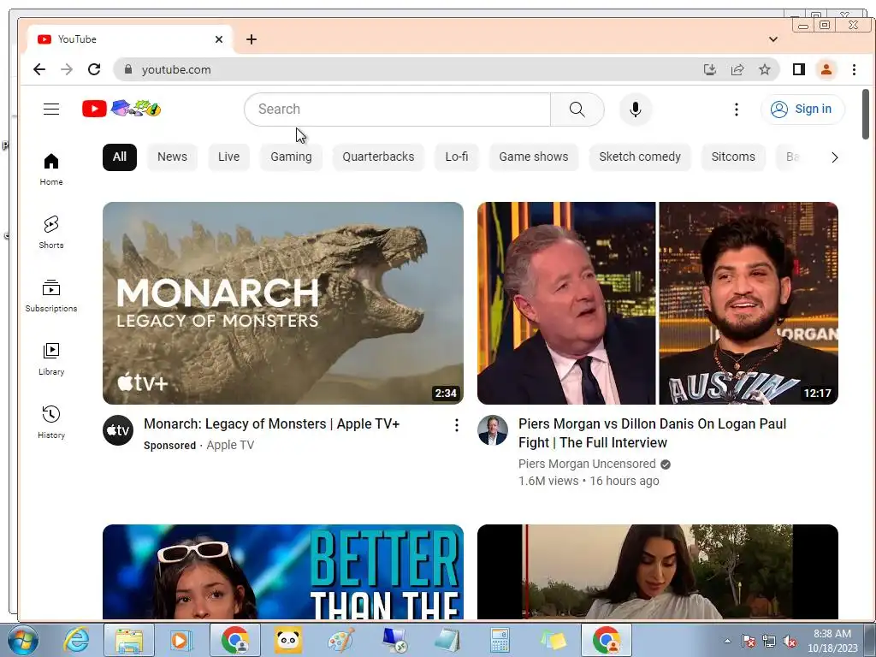Image resolution: width=876 pixels, height=657 pixels.
Task: Close the YouTube tab
Action: click(x=219, y=39)
